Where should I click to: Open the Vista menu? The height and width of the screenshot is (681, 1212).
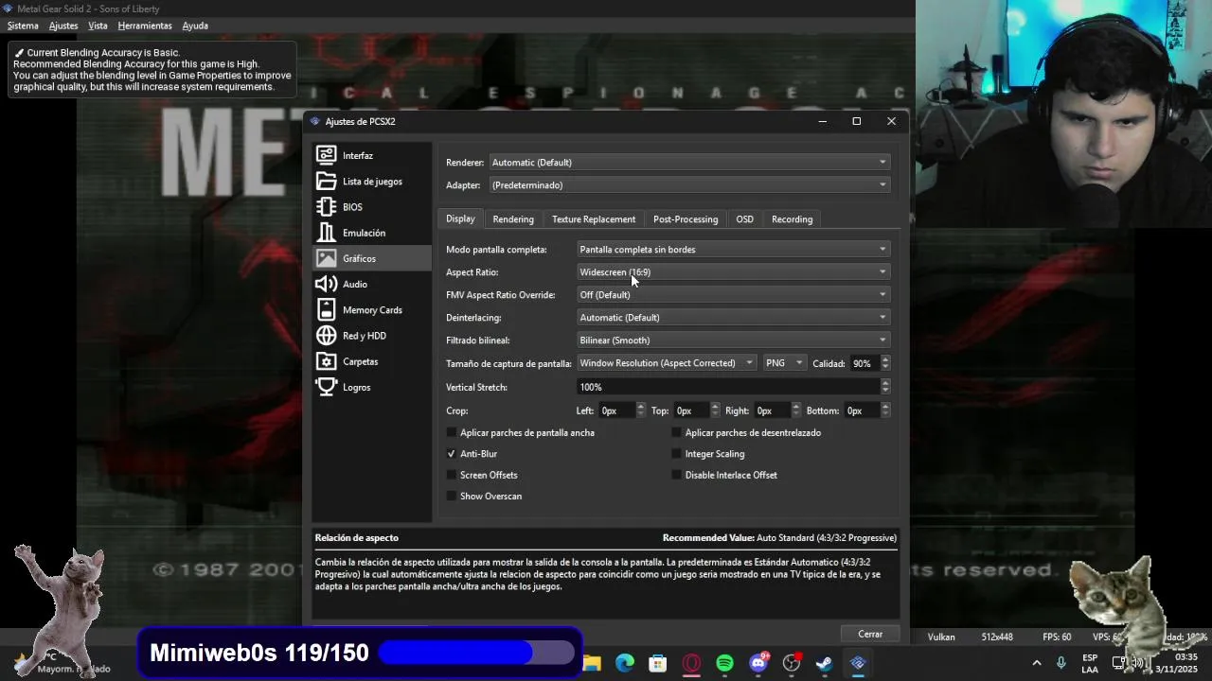point(98,26)
